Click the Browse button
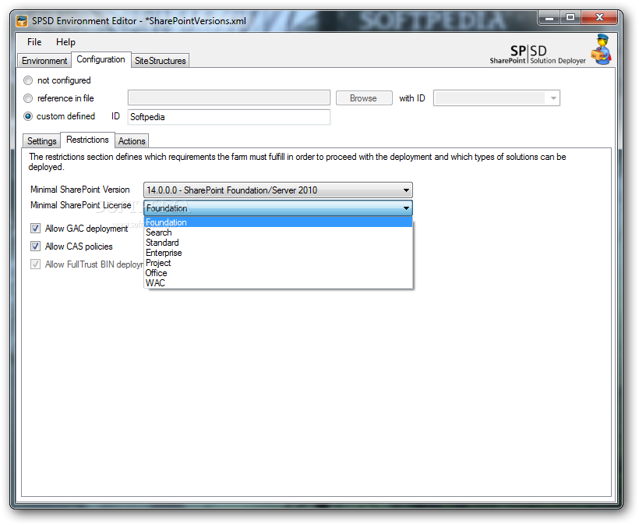This screenshot has width=639, height=525. pos(364,98)
